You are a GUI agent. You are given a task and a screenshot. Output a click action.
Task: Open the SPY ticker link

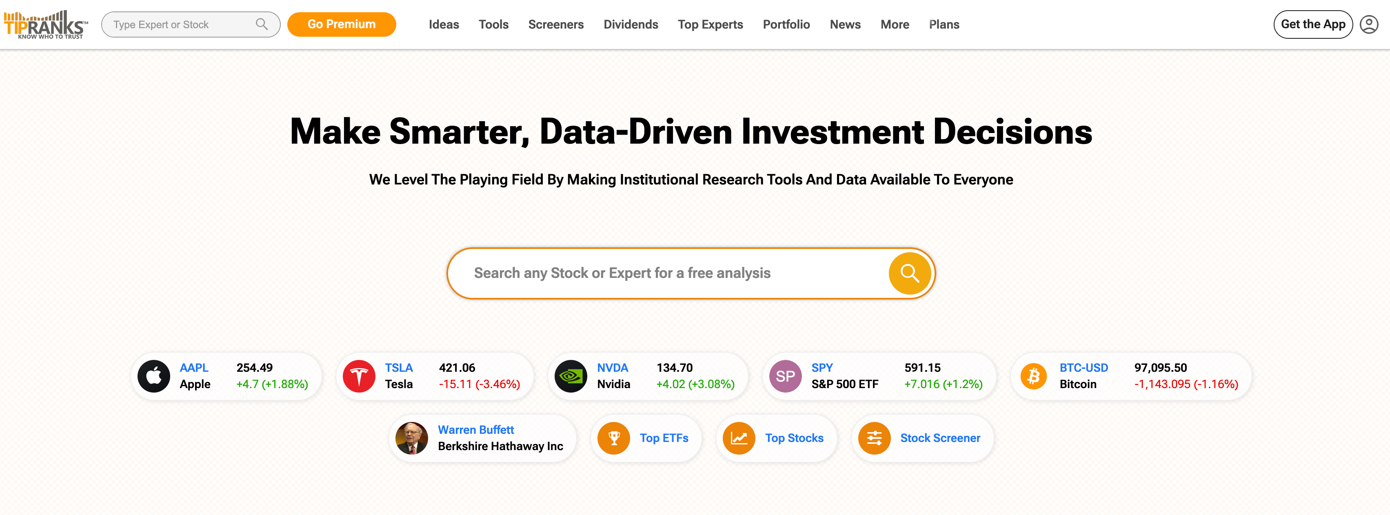pos(822,368)
